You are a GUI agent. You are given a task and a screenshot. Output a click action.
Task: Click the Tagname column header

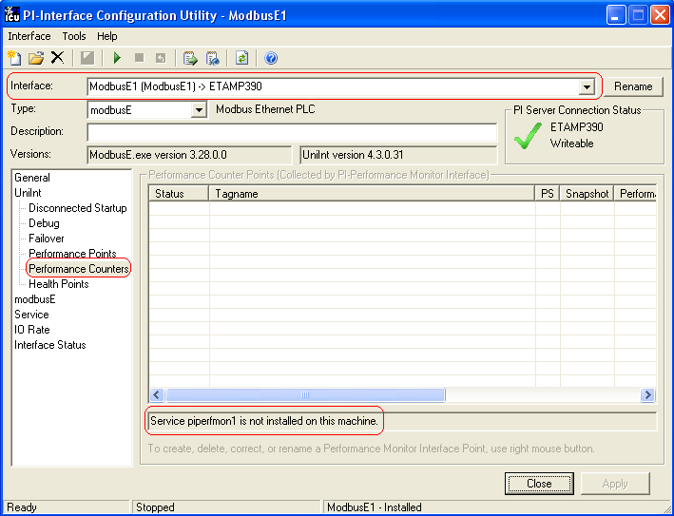pyautogui.click(x=372, y=194)
